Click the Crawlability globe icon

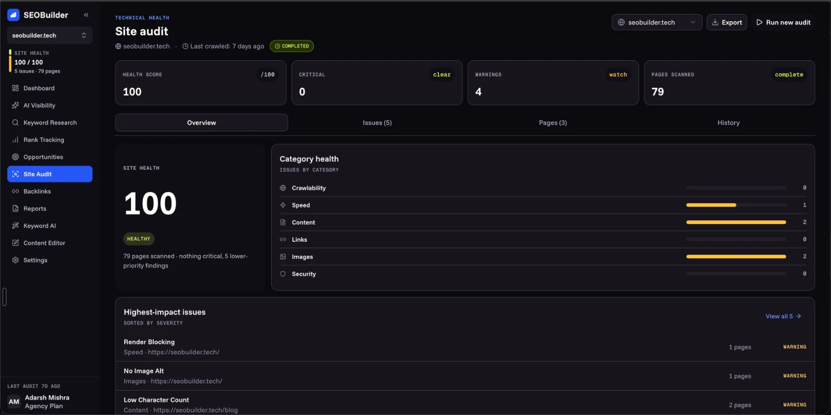(x=283, y=188)
